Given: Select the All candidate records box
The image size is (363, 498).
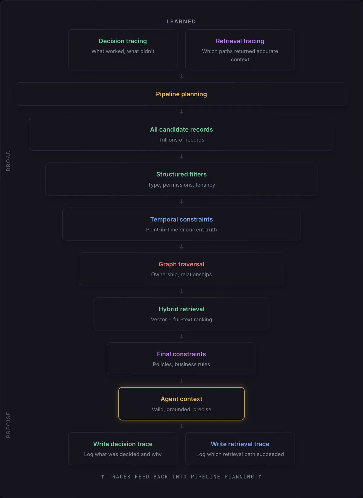Looking at the screenshot, I should click(x=181, y=134).
